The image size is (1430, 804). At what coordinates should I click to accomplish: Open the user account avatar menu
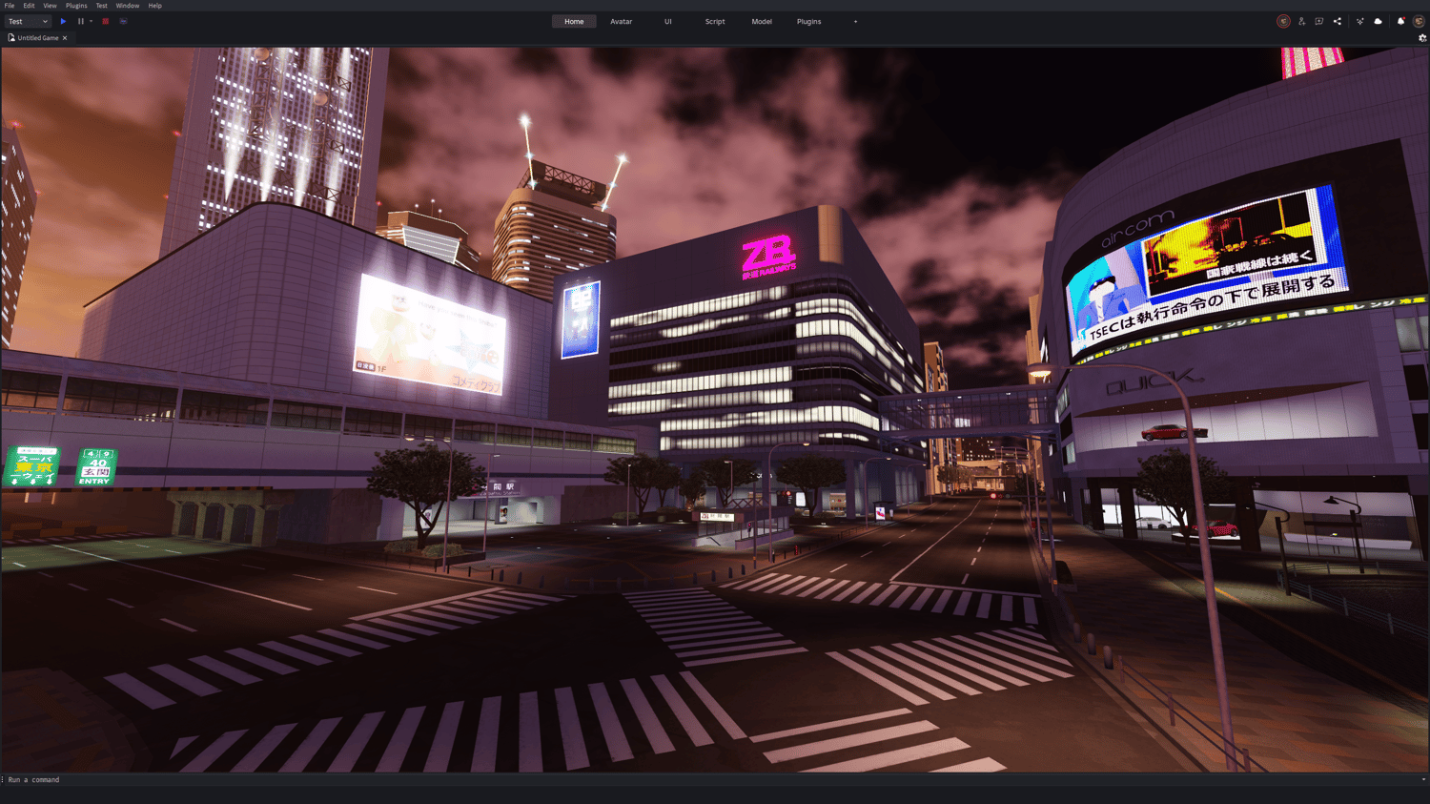1419,21
